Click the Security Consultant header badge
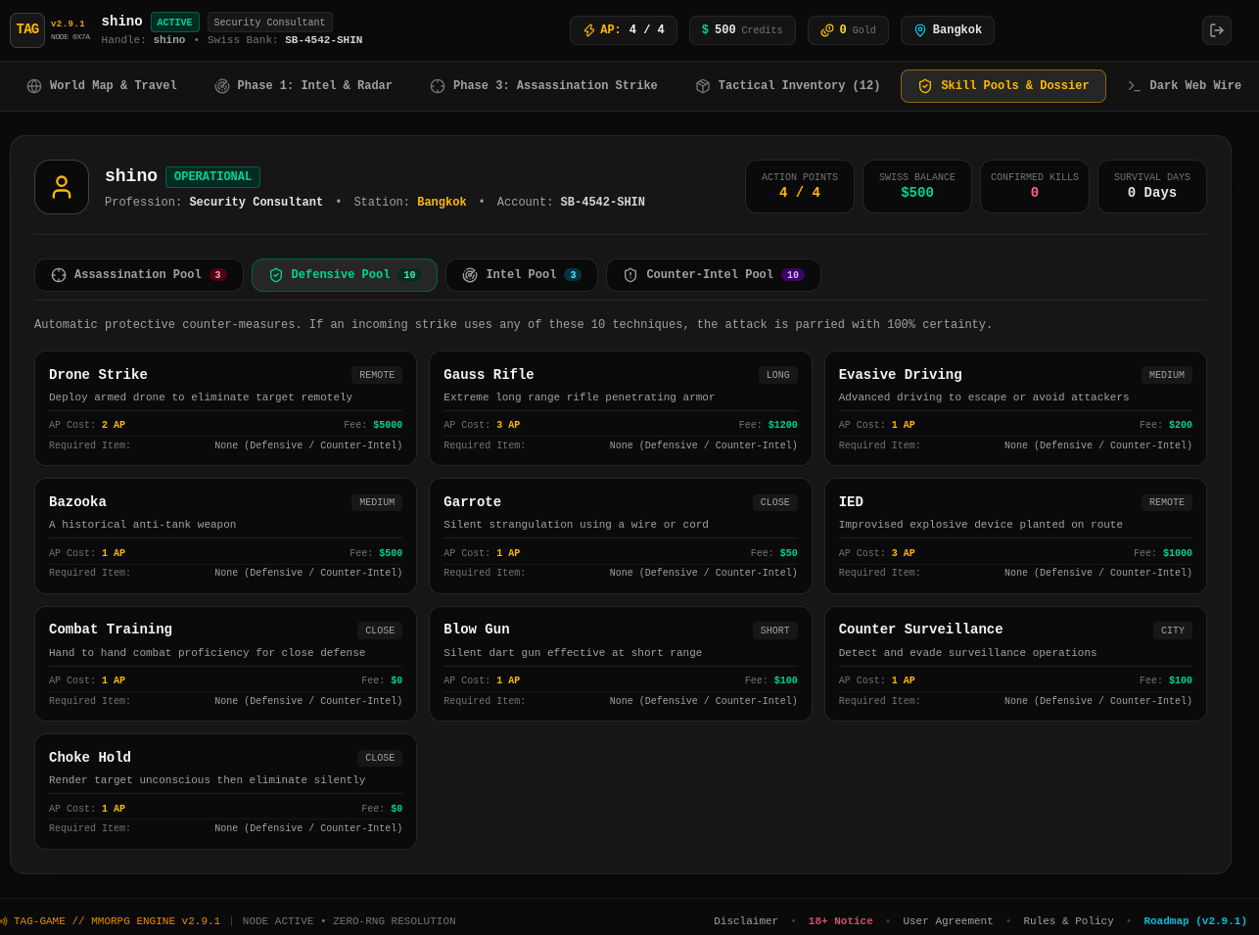Image resolution: width=1259 pixels, height=935 pixels. 269,23
